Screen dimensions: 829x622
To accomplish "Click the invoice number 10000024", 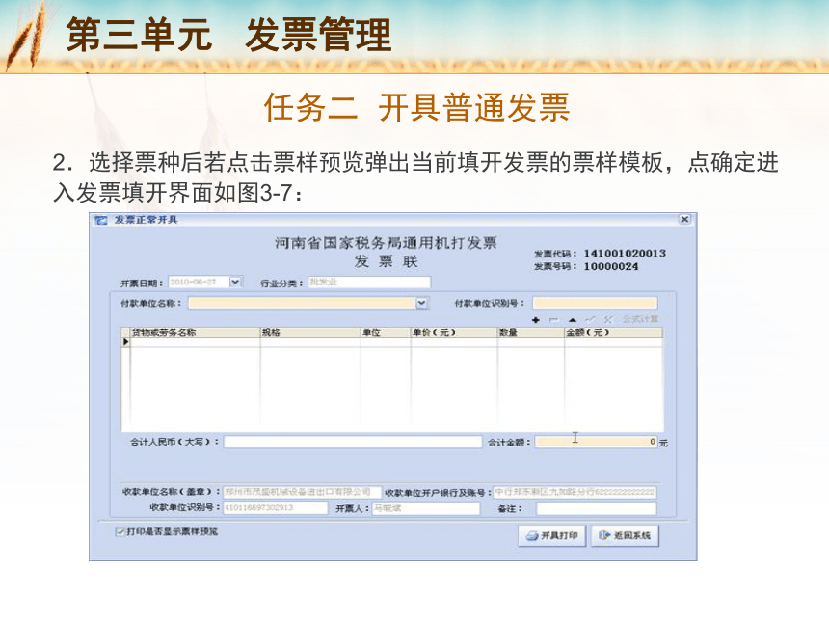I will [x=611, y=266].
